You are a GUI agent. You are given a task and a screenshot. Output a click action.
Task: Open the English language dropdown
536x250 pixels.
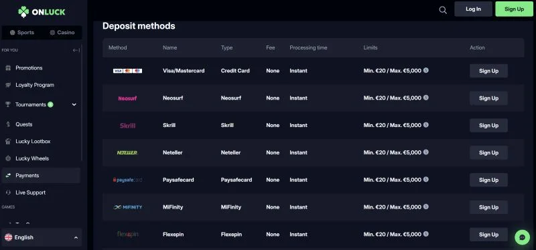pos(42,237)
